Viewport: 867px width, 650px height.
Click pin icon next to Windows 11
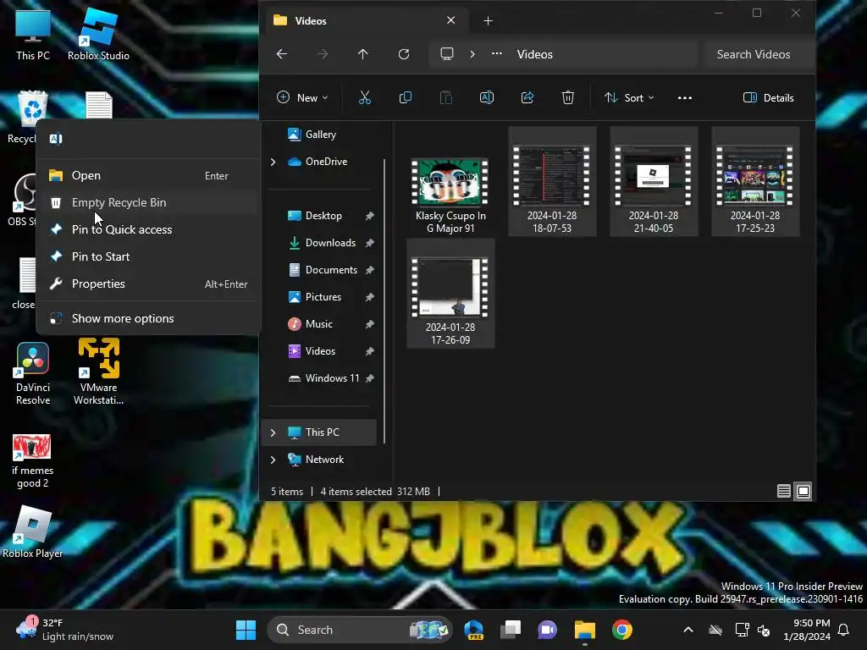(x=369, y=378)
